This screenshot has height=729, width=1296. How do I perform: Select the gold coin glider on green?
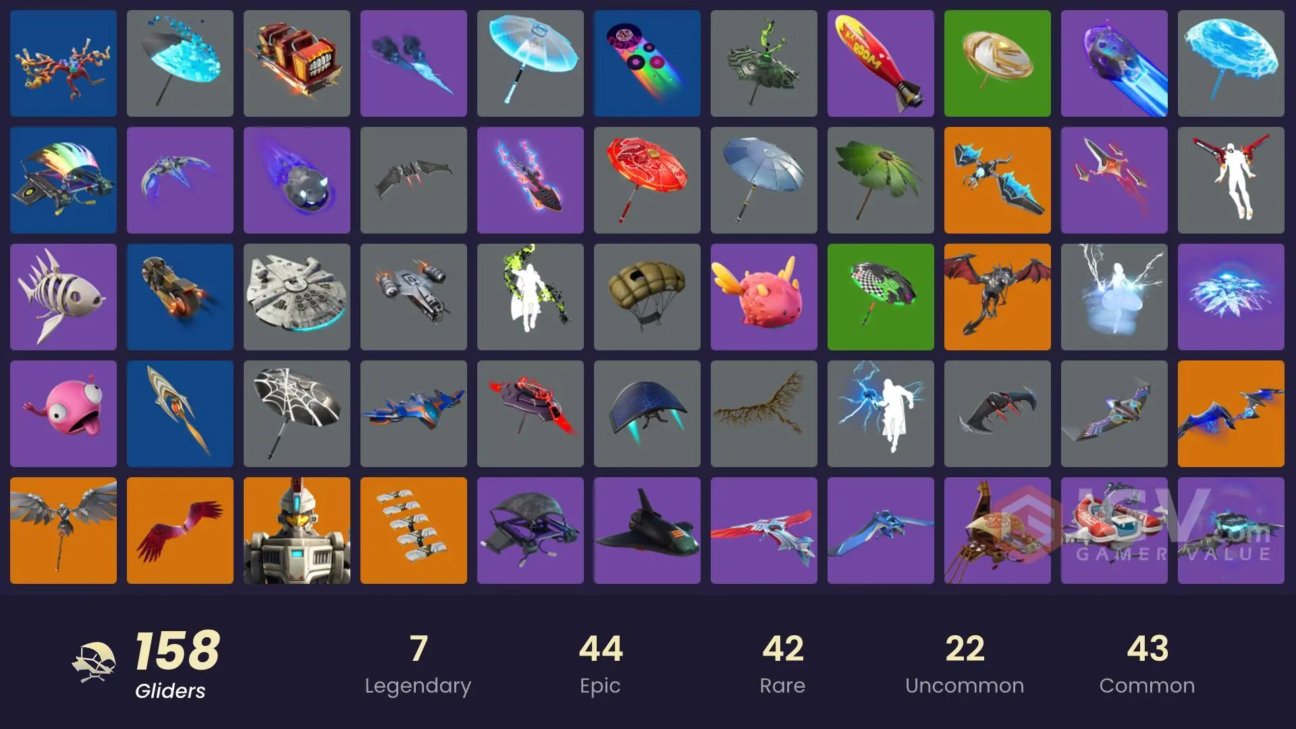point(998,63)
